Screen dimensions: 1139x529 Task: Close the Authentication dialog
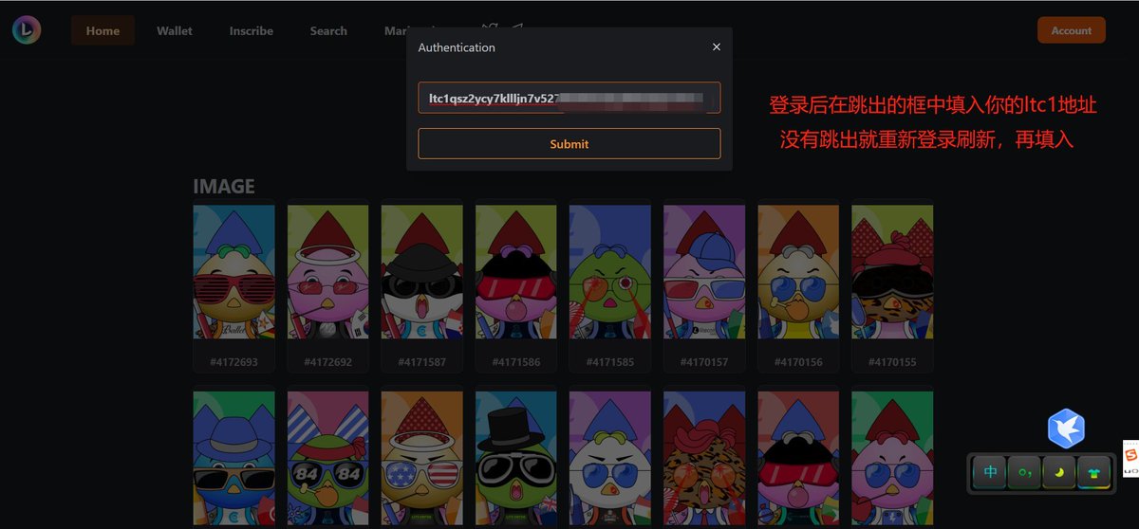[717, 46]
